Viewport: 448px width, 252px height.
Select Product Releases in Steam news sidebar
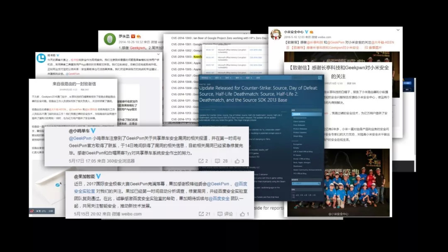[300, 129]
